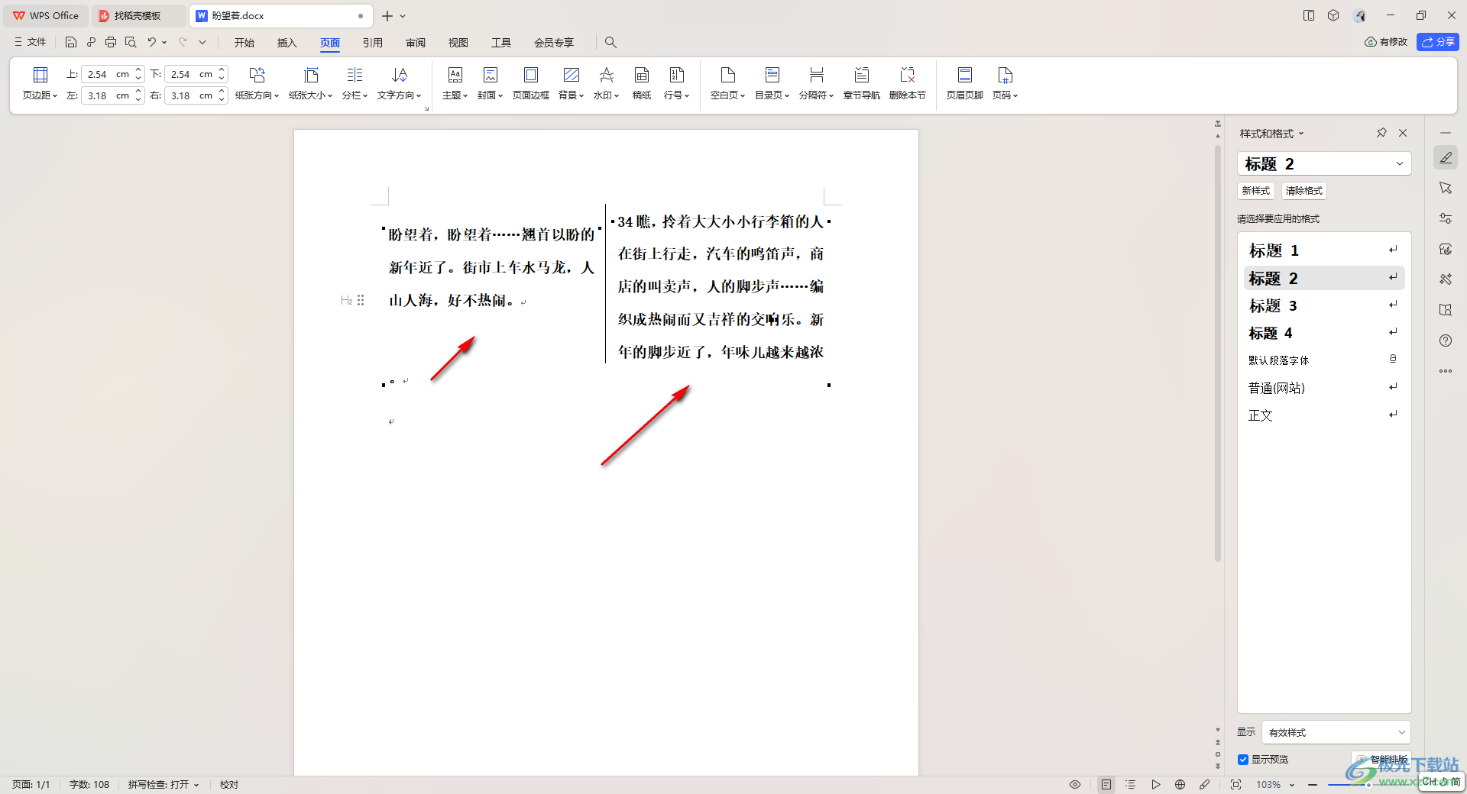Open the help icon in right sidebar

click(x=1446, y=341)
